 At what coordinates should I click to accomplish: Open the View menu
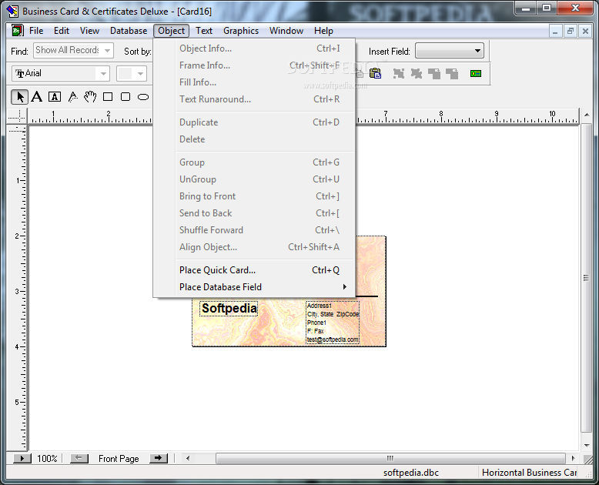tap(89, 31)
